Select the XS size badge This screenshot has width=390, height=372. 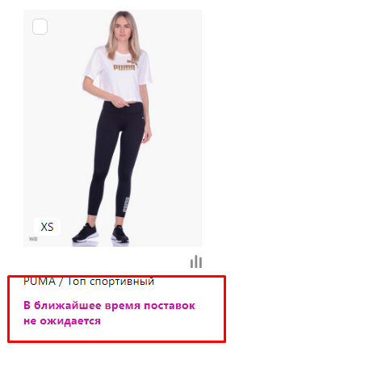click(x=47, y=227)
